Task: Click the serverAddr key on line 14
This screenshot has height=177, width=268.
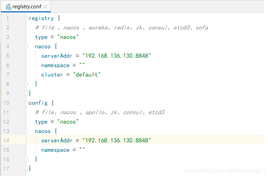Action: pos(57,140)
